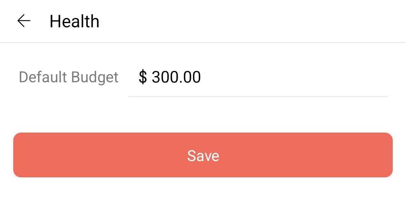Select the budget input underline area

tap(258, 95)
